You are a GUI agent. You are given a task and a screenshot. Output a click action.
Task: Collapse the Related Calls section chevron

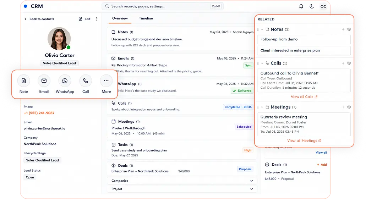point(262,63)
